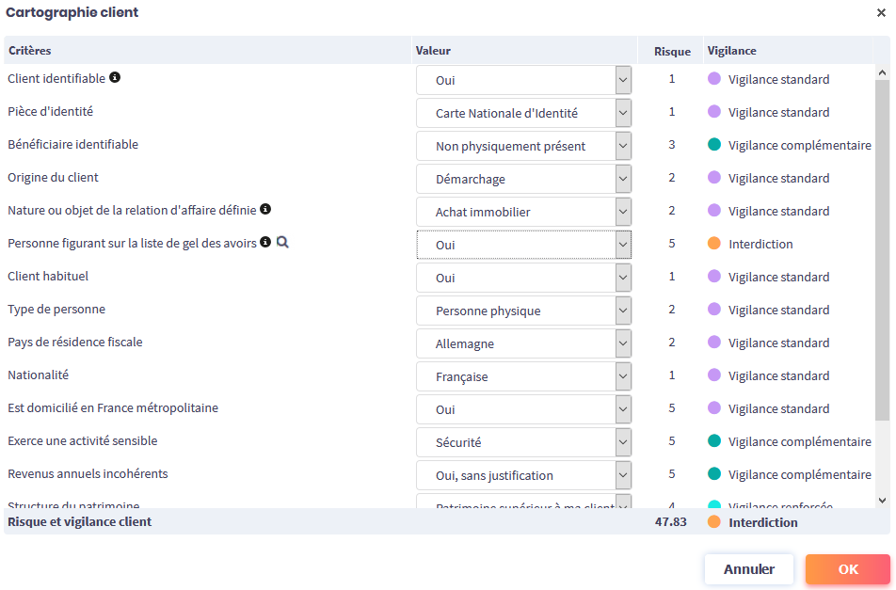Click the orange Interdiction dot in summary row
Viewport: 896px width, 590px height.
pyautogui.click(x=714, y=522)
